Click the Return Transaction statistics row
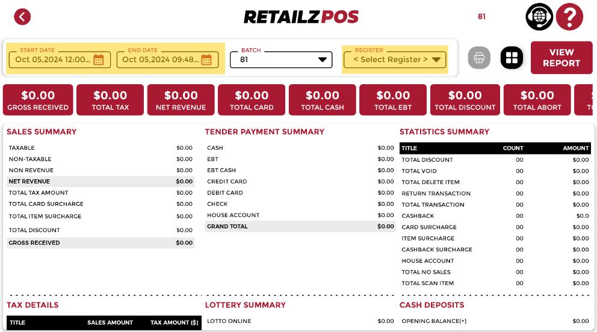This screenshot has height=332, width=597. click(x=495, y=194)
